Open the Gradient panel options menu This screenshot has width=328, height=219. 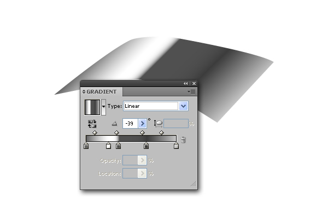click(191, 92)
